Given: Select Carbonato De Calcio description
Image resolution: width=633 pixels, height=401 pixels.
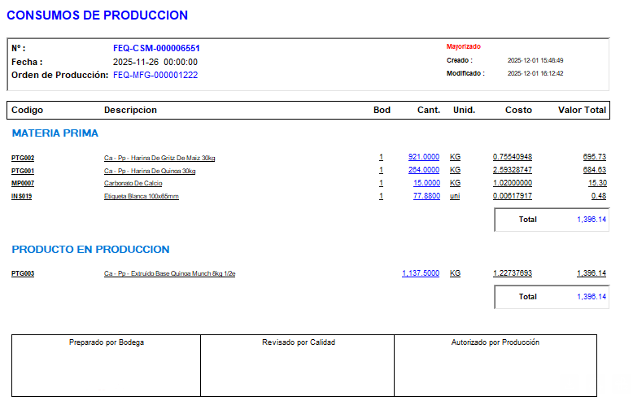Looking at the screenshot, I should [132, 184].
